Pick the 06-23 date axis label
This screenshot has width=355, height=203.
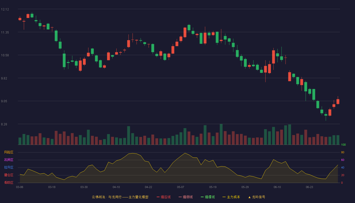(309, 187)
